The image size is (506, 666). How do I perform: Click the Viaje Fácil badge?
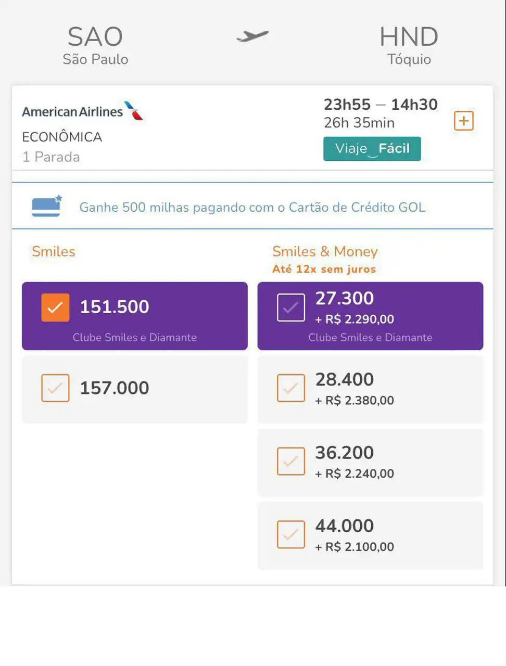pyautogui.click(x=372, y=149)
